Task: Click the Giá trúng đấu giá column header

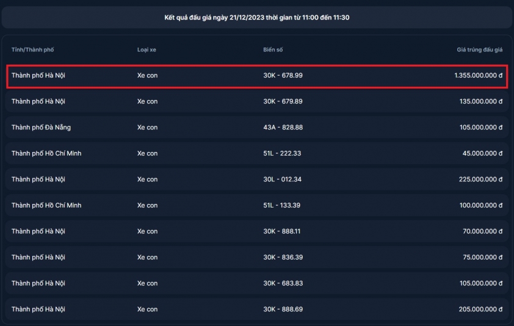Action: 479,49
